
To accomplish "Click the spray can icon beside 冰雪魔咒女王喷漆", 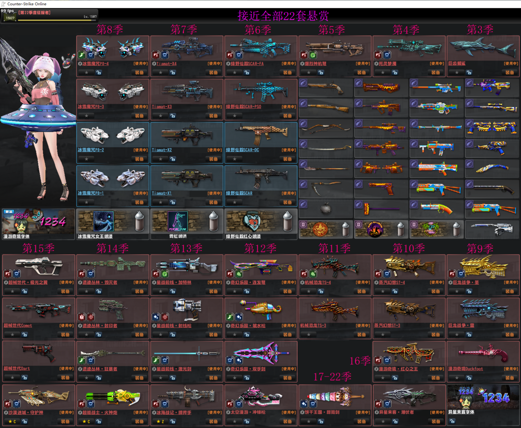I will pyautogui.click(x=139, y=221).
